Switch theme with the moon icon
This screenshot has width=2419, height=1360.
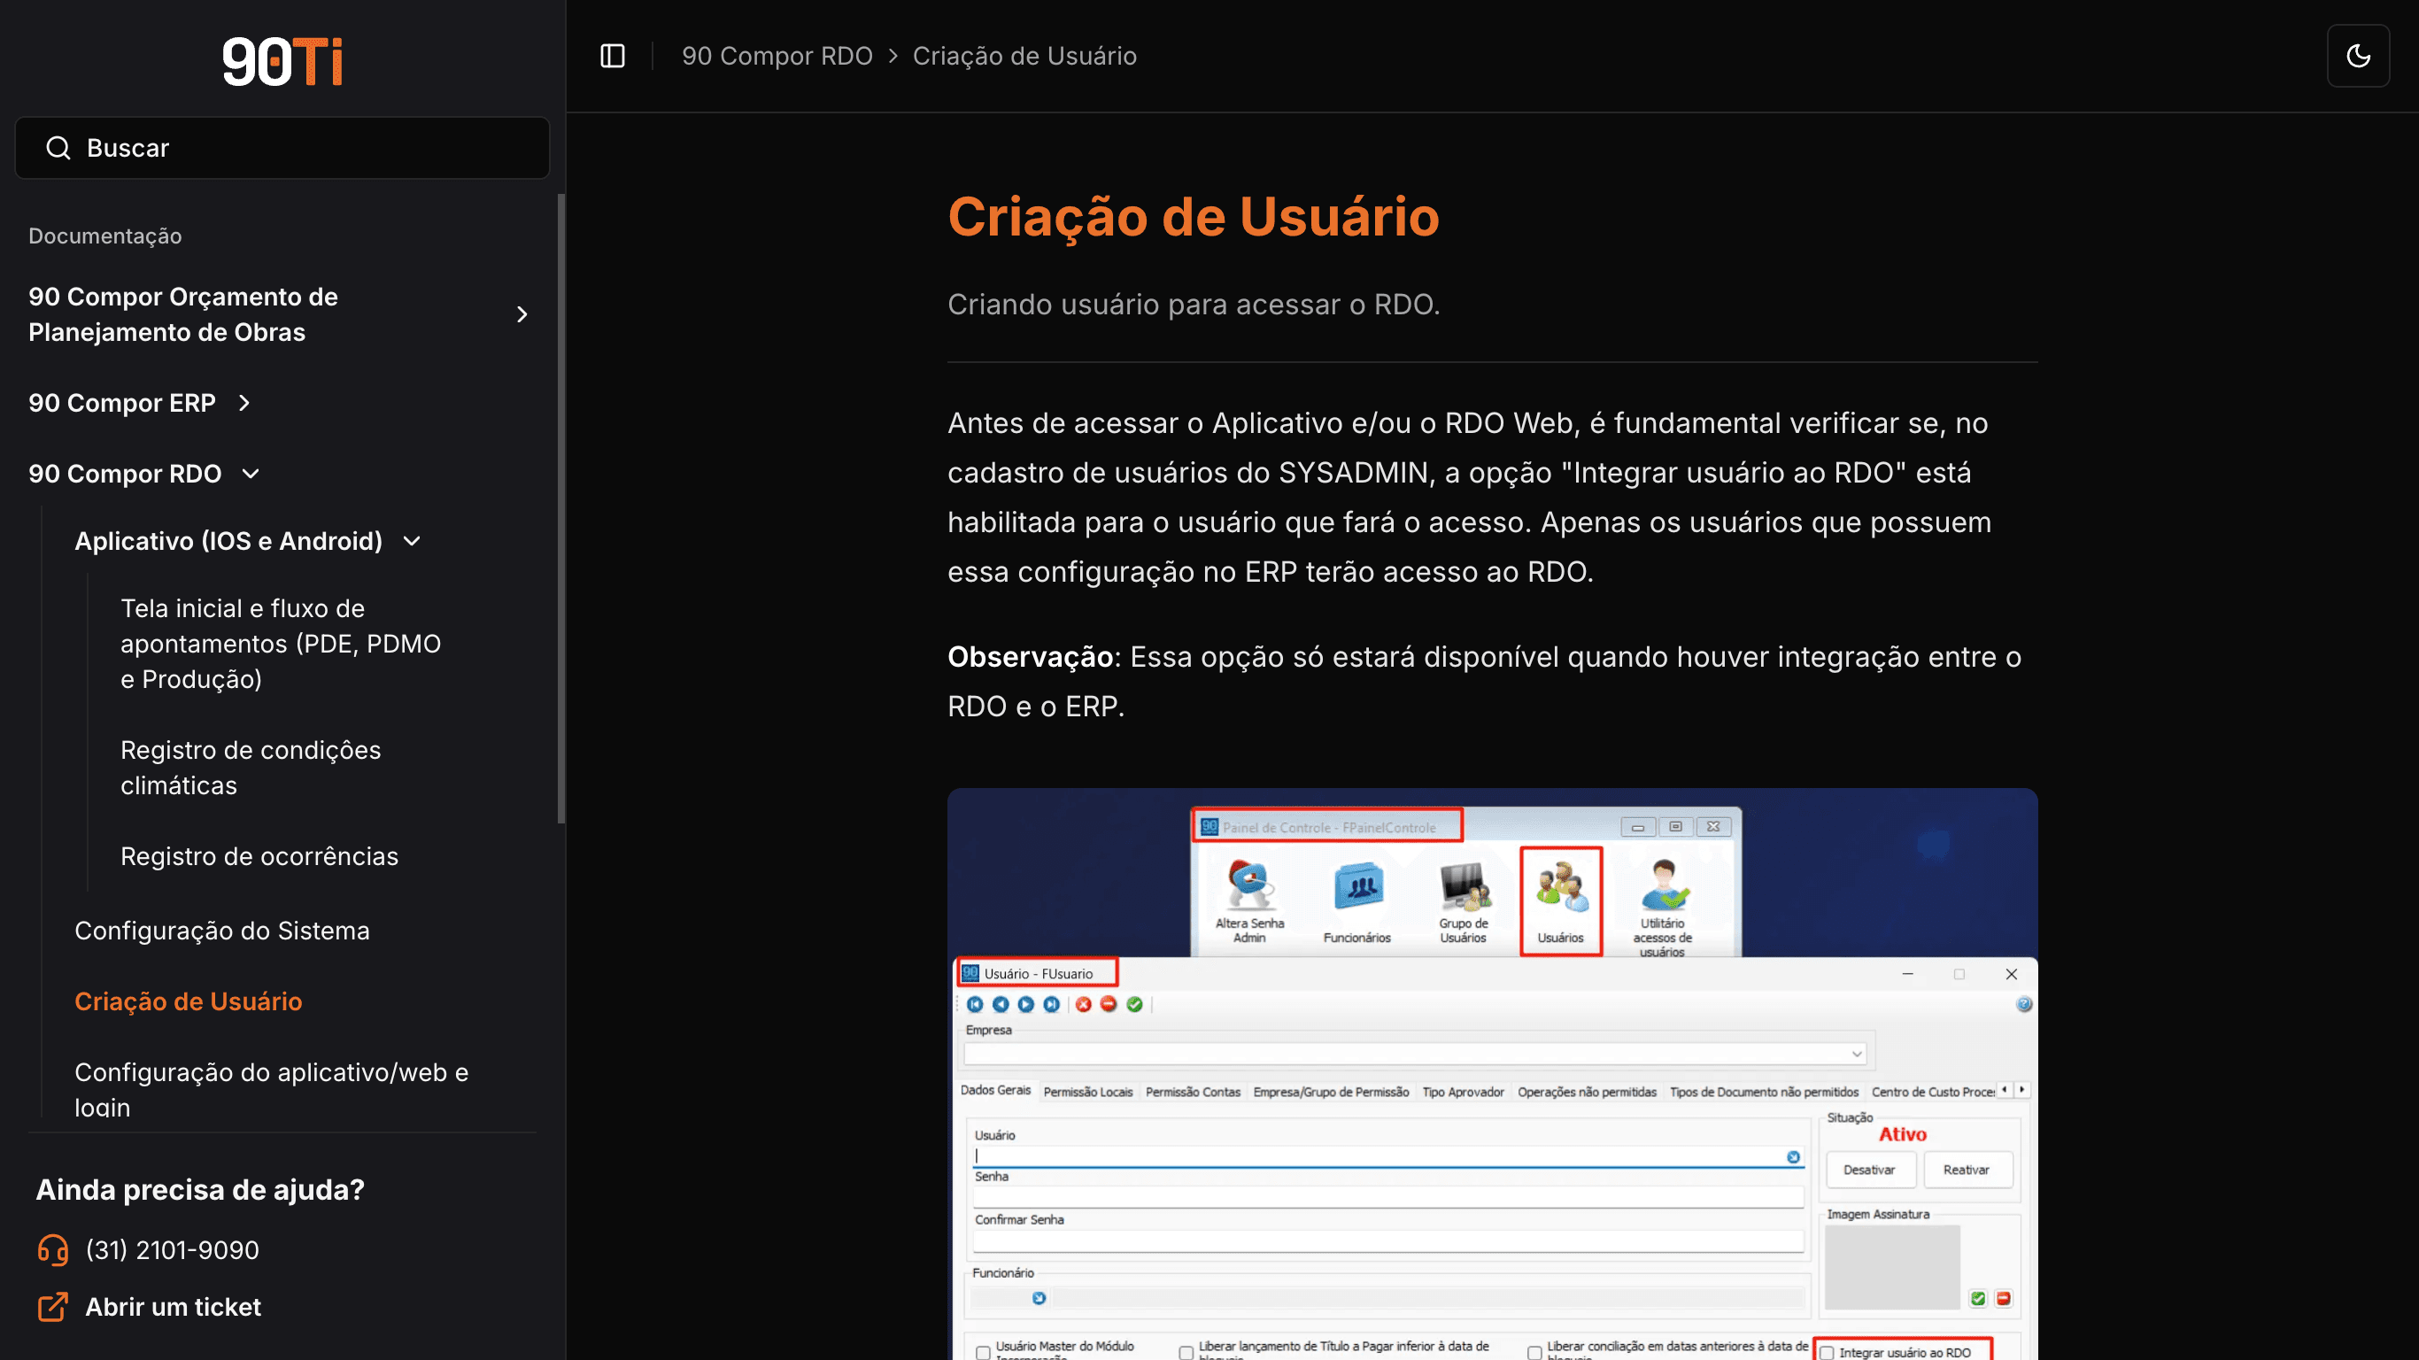pyautogui.click(x=2357, y=57)
